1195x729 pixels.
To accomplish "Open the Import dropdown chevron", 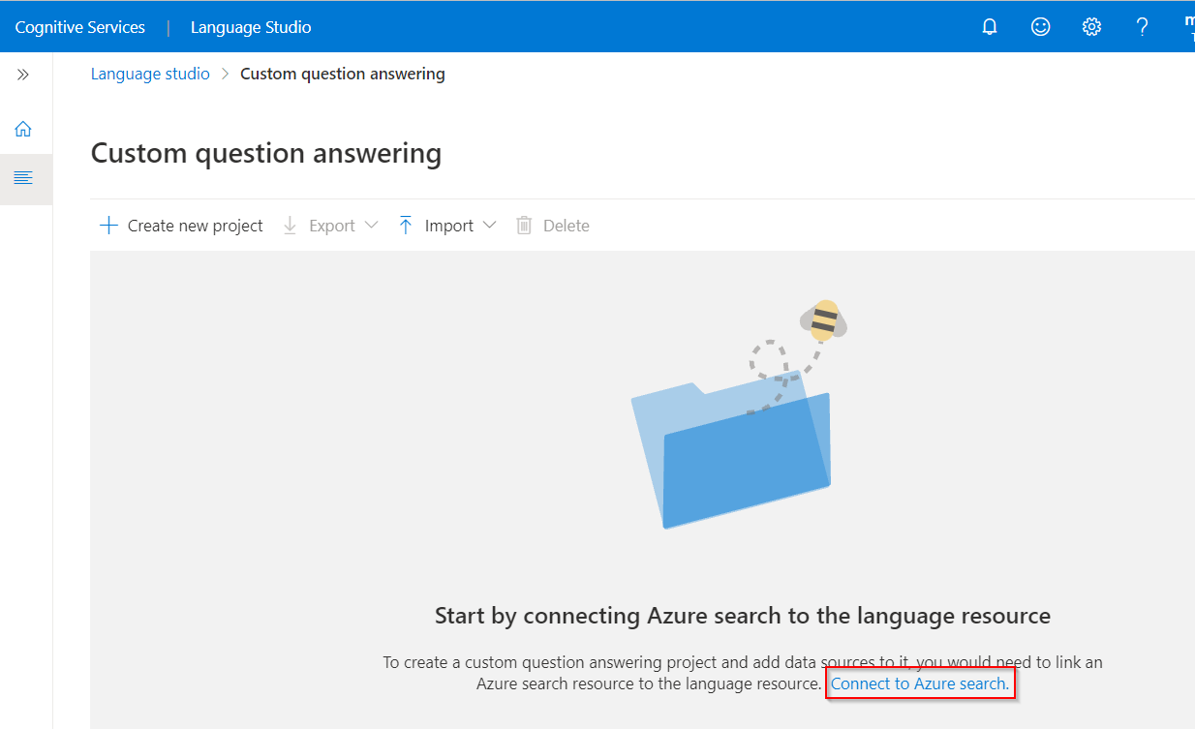I will pos(491,225).
